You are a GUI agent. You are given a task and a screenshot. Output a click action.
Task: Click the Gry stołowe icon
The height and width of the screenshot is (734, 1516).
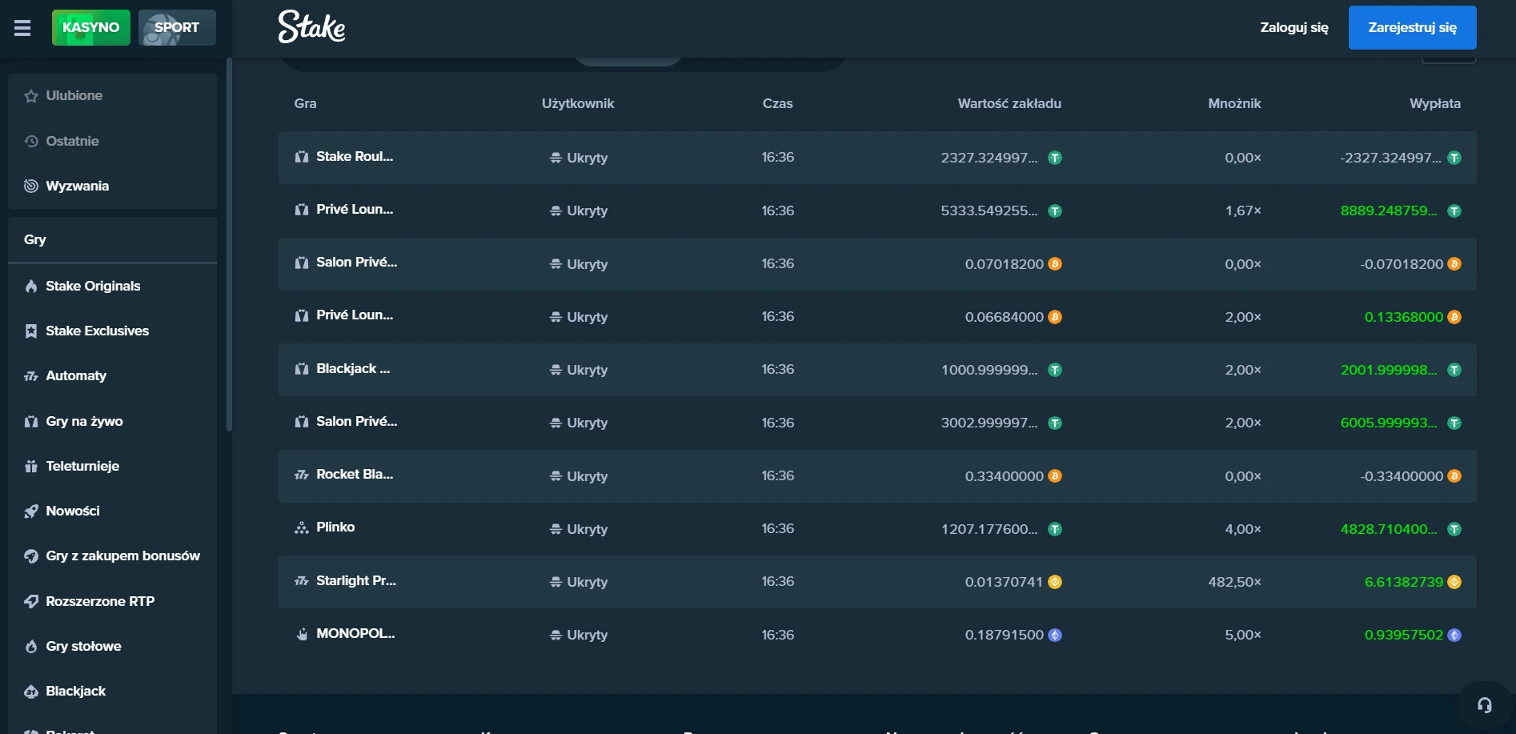[x=31, y=646]
